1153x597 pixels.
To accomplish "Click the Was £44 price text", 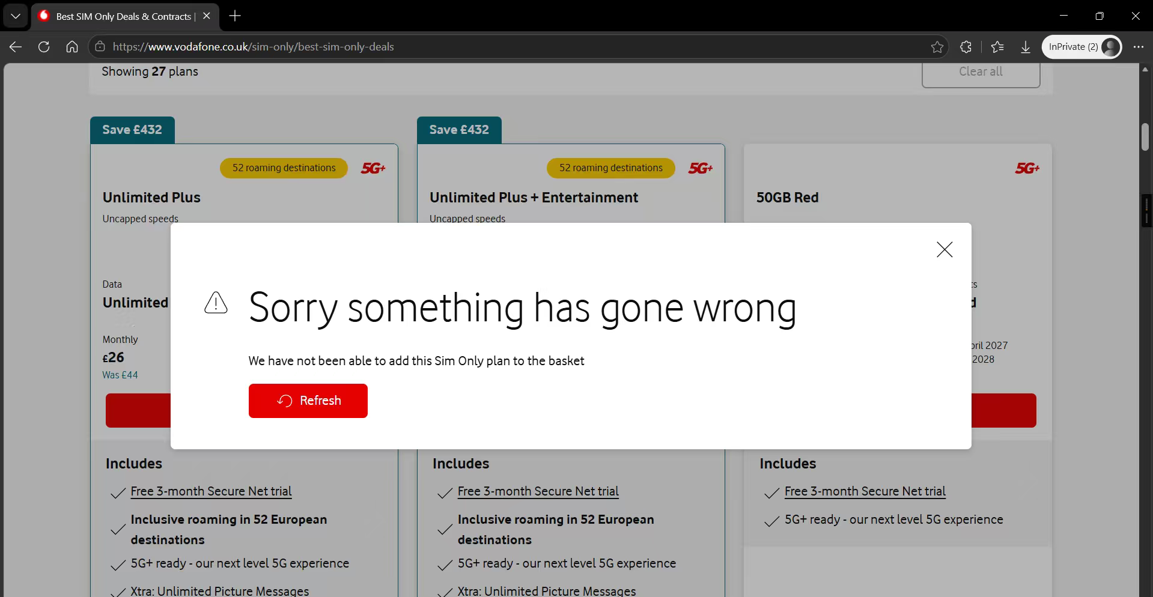I will 120,375.
